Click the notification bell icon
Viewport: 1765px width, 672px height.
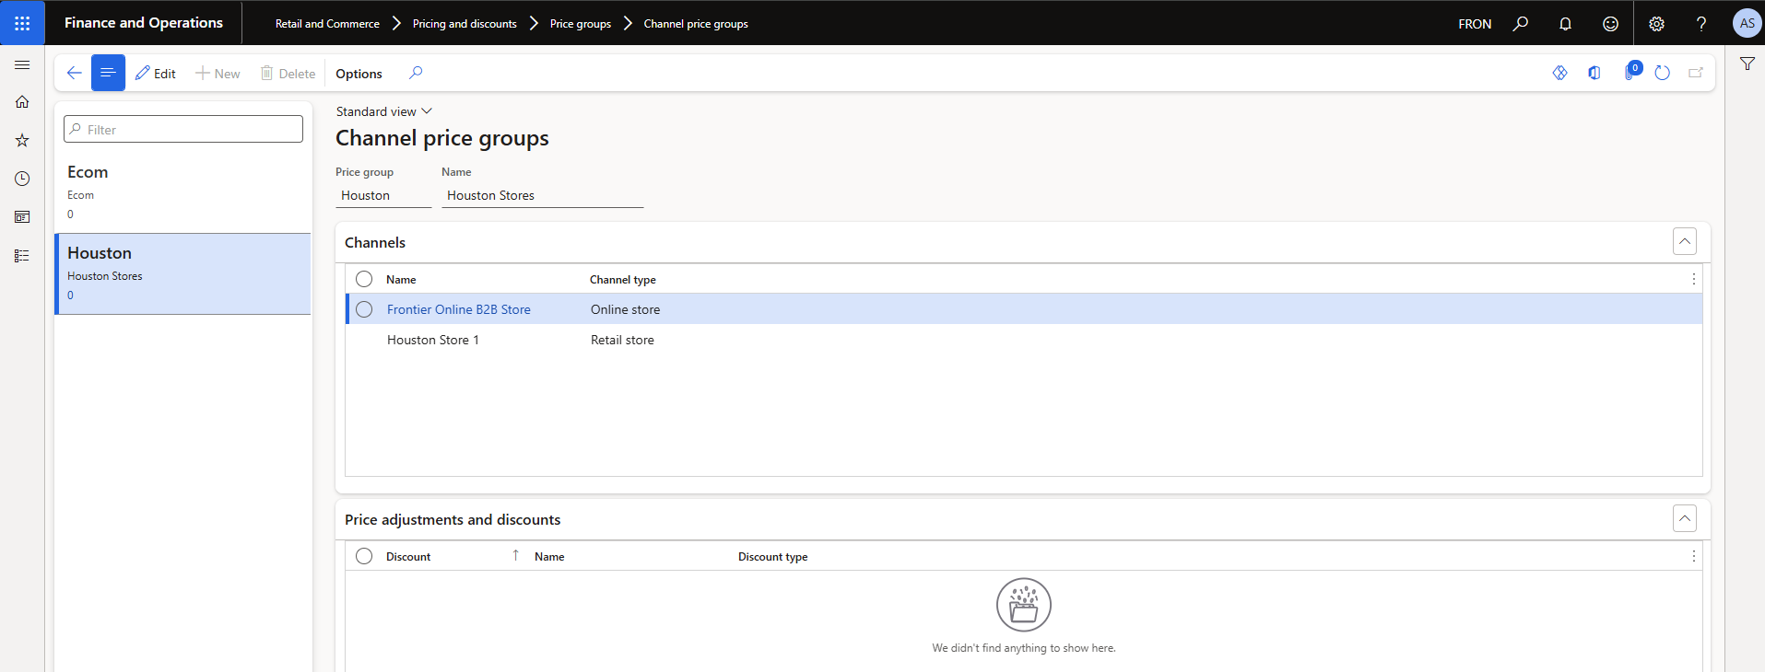click(1565, 24)
